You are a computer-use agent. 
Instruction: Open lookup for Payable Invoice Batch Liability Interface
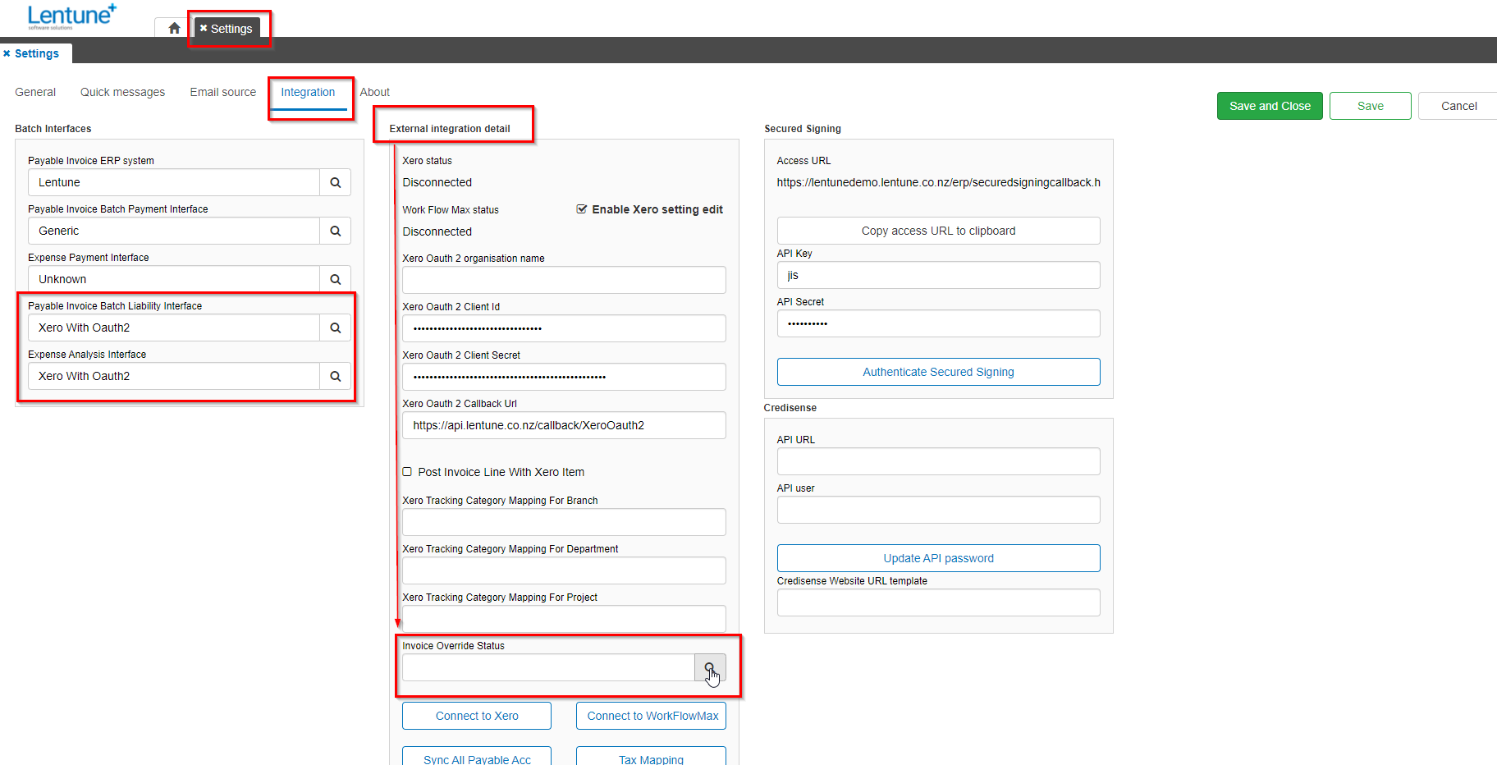point(336,328)
